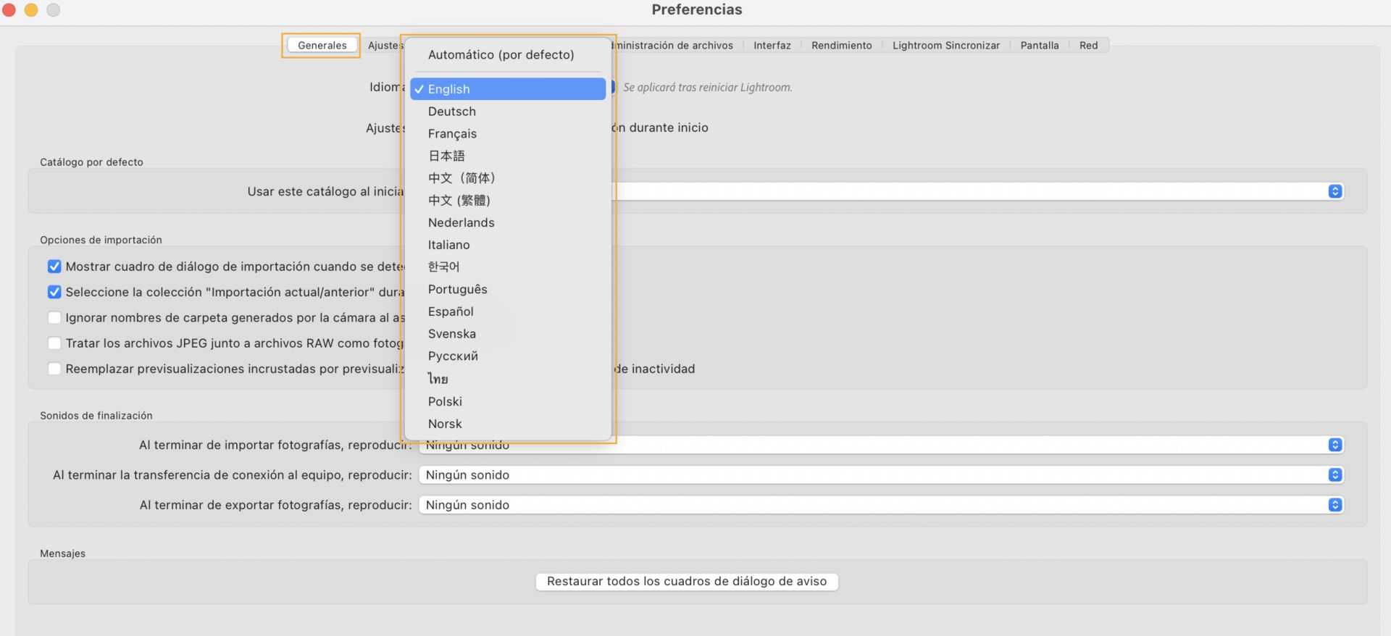Choose 中文 (简体) language option
The width and height of the screenshot is (1391, 636).
tap(508, 178)
